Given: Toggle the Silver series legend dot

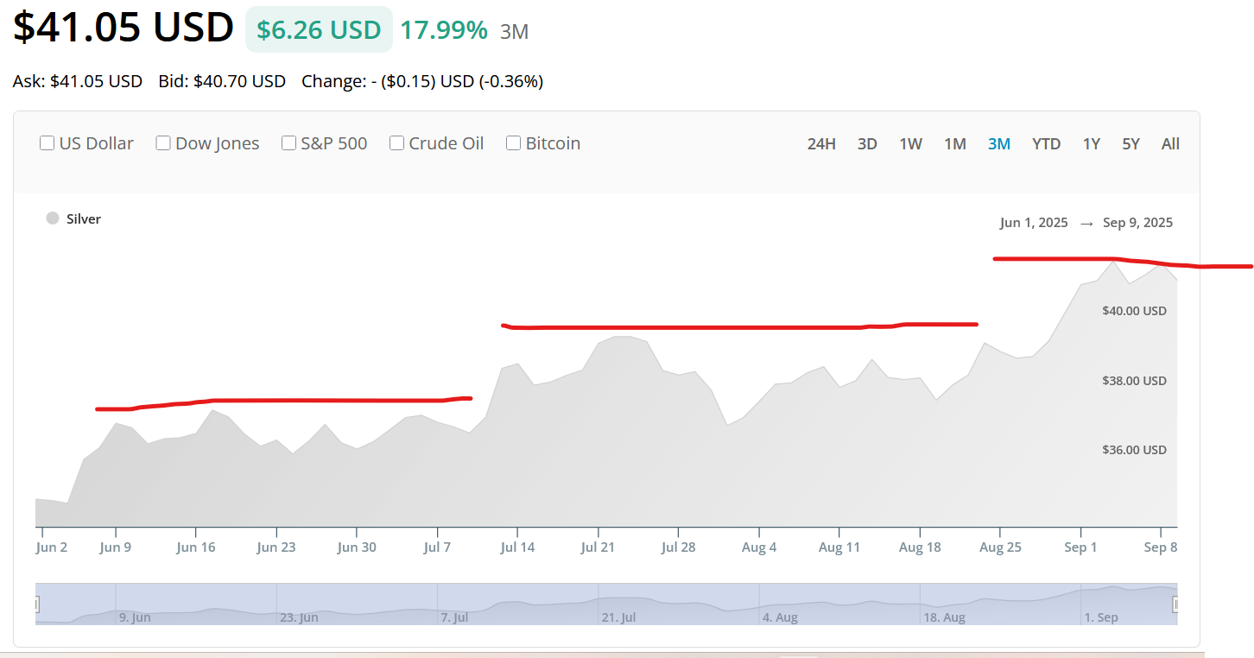Looking at the screenshot, I should [x=53, y=218].
